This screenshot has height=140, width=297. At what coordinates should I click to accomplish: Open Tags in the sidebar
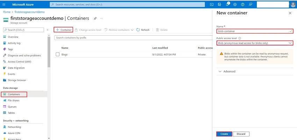(10, 49)
